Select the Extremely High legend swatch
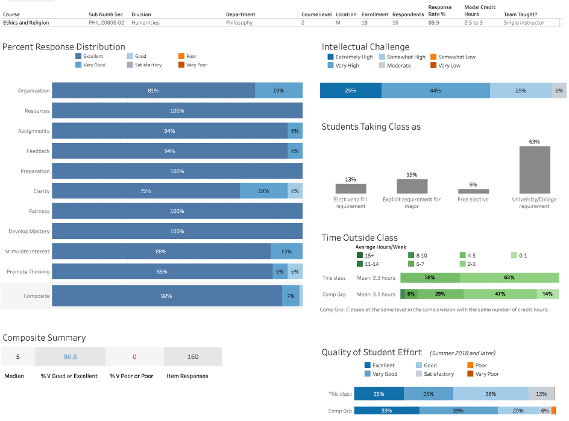 pyautogui.click(x=330, y=57)
